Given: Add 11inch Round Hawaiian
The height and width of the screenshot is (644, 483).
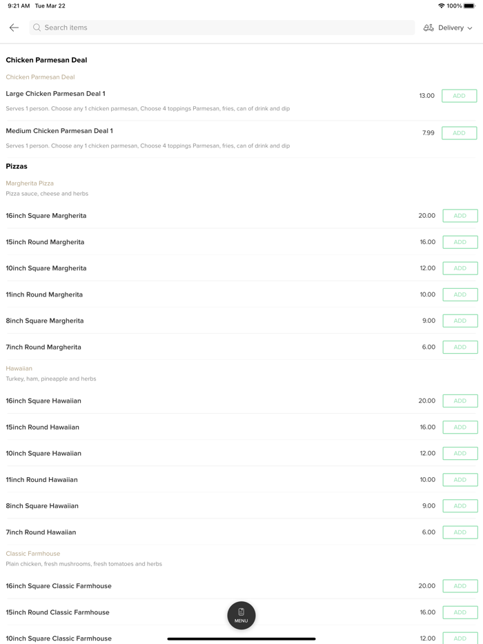Looking at the screenshot, I should 460,480.
